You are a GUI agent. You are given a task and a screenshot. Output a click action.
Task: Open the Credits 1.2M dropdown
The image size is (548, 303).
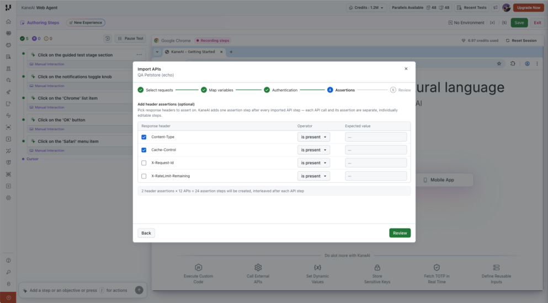pyautogui.click(x=366, y=8)
